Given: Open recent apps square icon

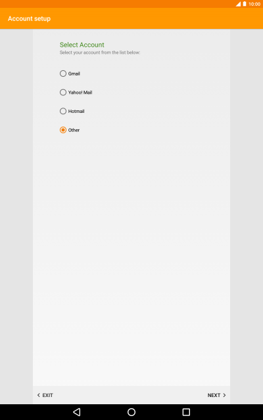Looking at the screenshot, I should 186,412.
